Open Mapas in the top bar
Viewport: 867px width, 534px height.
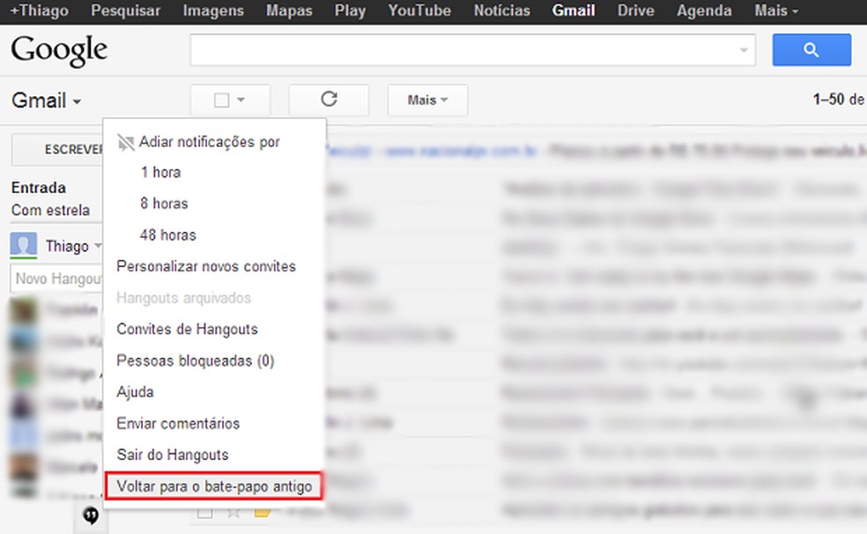[x=289, y=11]
